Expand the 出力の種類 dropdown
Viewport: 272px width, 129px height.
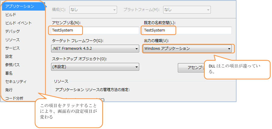click(187, 49)
